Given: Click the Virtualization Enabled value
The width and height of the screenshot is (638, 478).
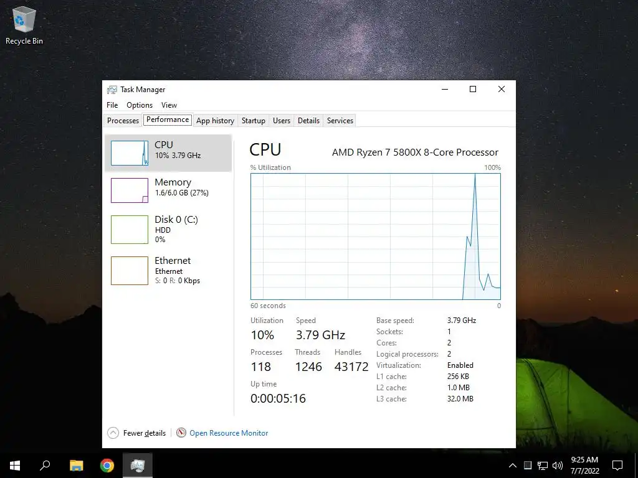Looking at the screenshot, I should (460, 365).
